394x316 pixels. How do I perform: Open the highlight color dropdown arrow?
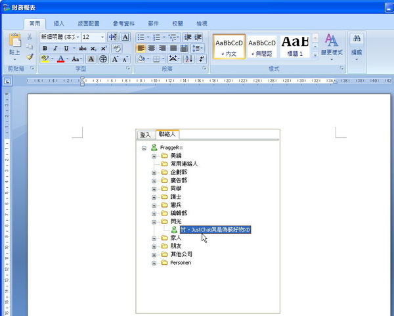click(x=52, y=59)
